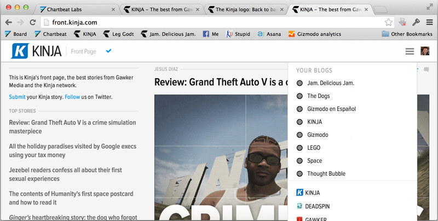
Task: Open the Grand Theft Auto V review top story
Action: click(72, 127)
